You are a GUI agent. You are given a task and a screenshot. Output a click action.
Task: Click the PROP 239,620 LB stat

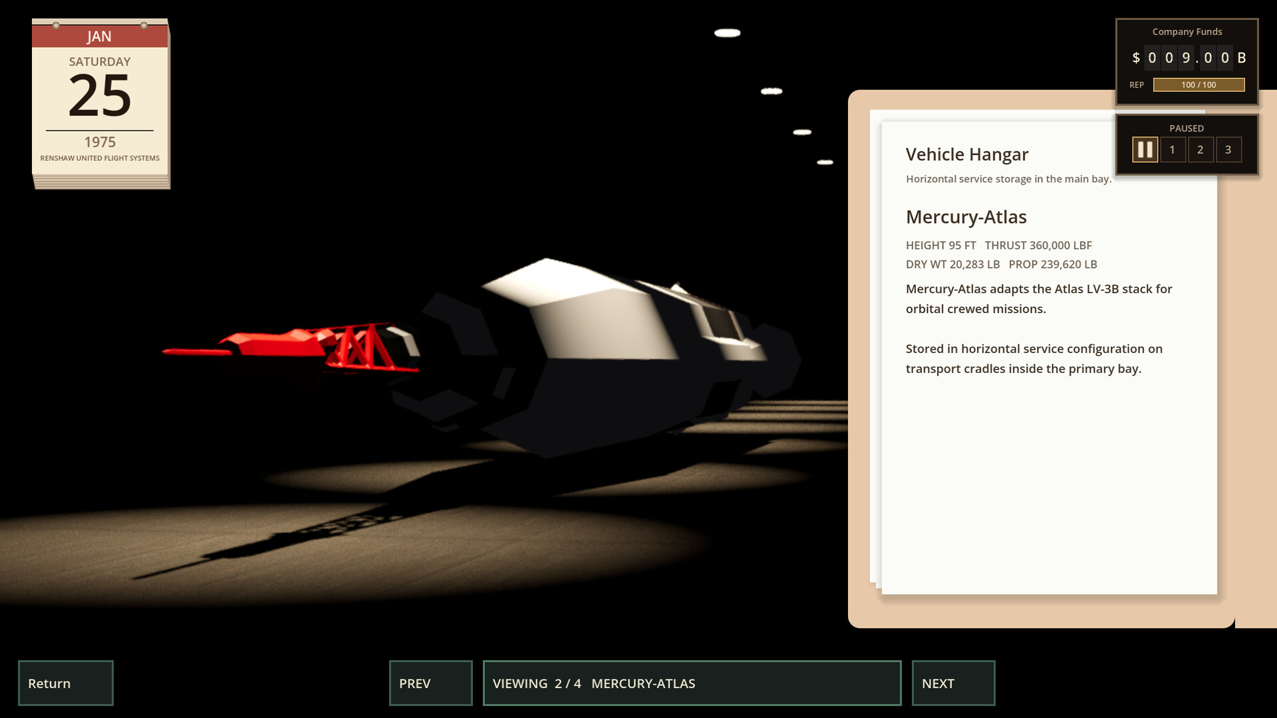(x=1053, y=264)
